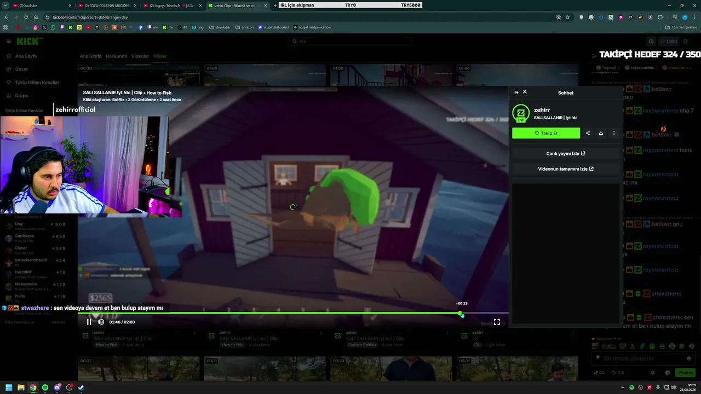Reload the current page

tap(26, 17)
